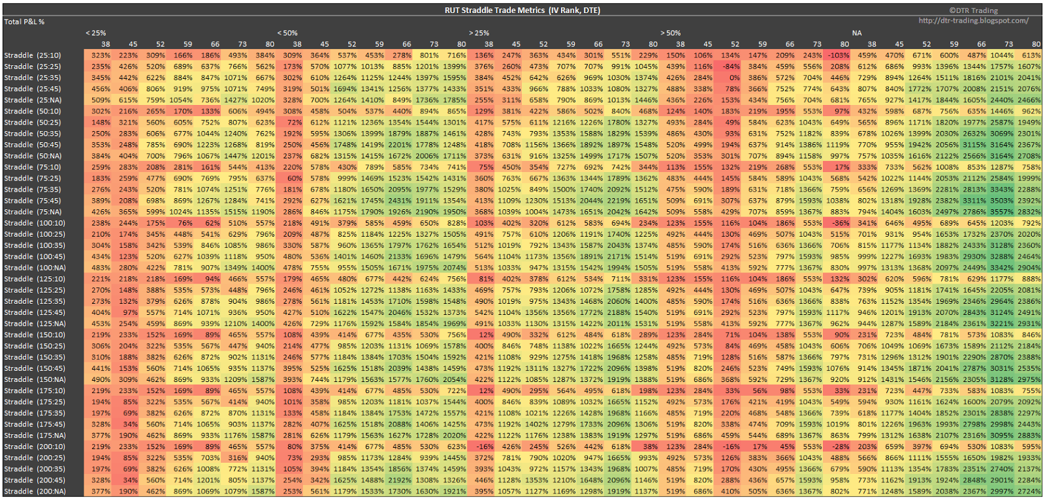
Task: Click the -103% cell in Straddle (25:10) row
Action: pos(838,55)
